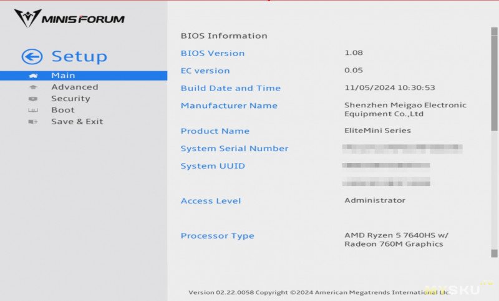Click the back arrow icon beside Setup

(x=32, y=57)
